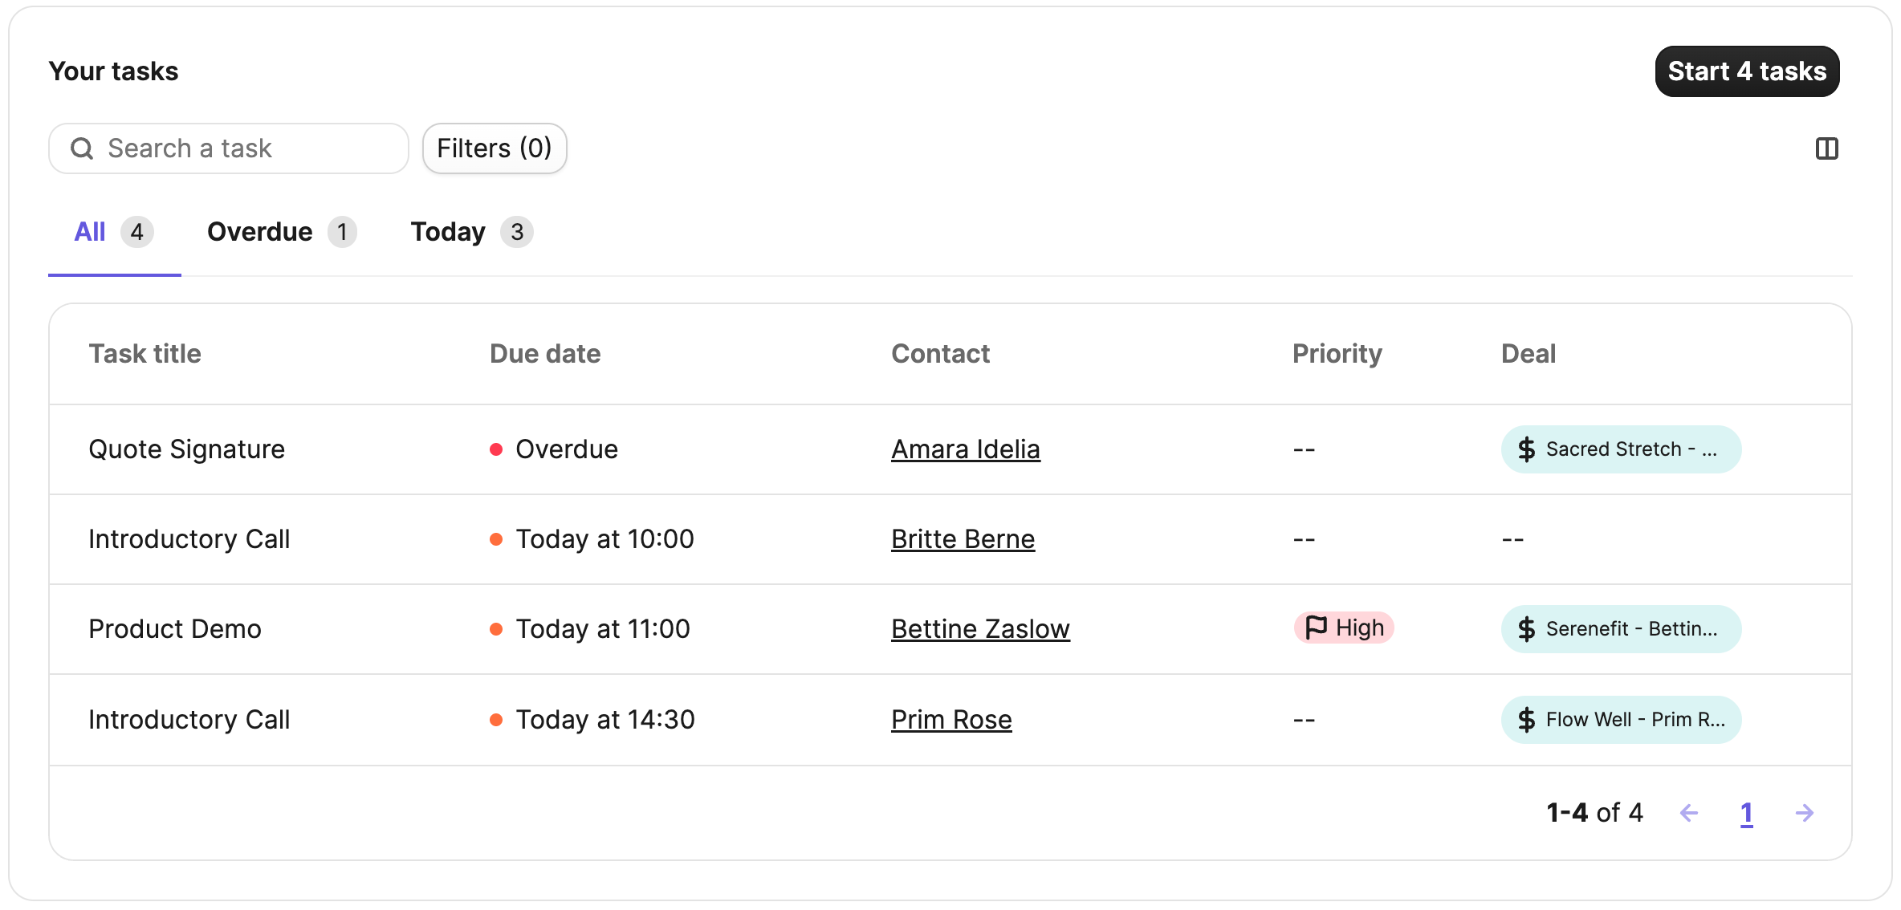Click the column layout icon
This screenshot has width=1901, height=910.
click(x=1826, y=148)
